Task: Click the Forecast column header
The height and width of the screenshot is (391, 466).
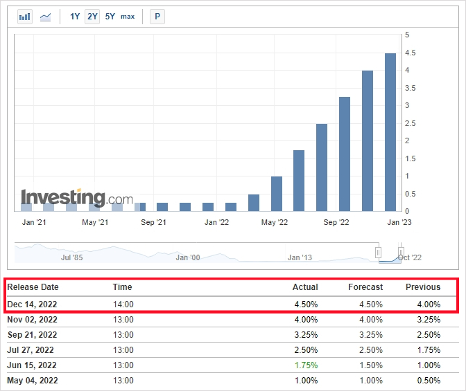Action: tap(365, 287)
